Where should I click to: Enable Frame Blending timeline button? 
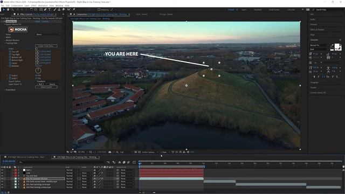coord(124,162)
